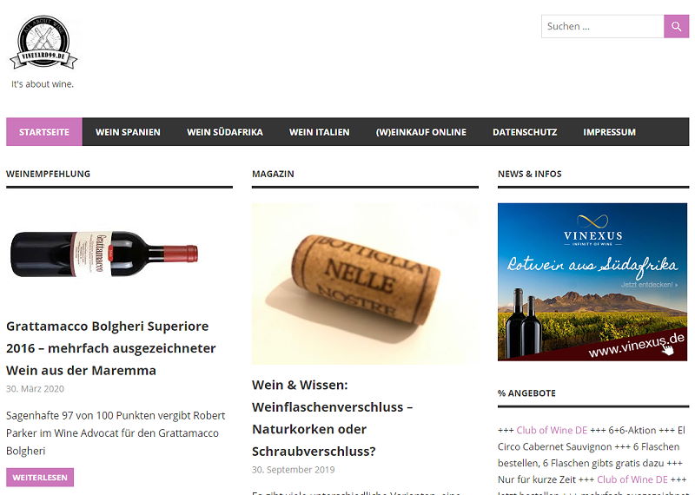
Task: Open the Startseite menu item
Action: (44, 132)
